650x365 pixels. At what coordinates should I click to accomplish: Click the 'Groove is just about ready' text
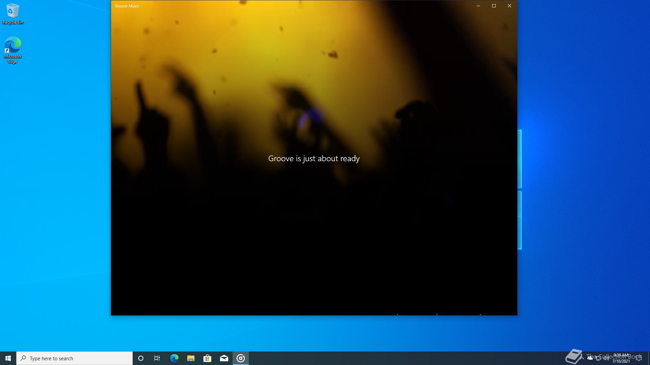314,159
